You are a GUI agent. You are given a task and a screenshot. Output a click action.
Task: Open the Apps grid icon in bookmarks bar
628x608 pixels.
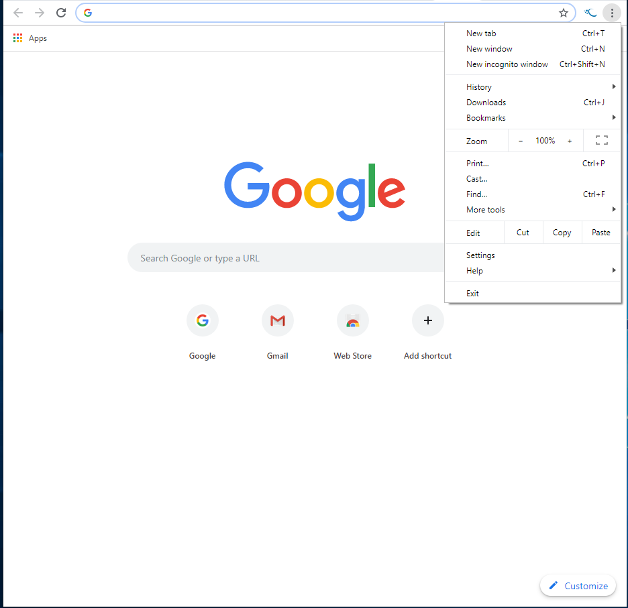click(x=17, y=38)
